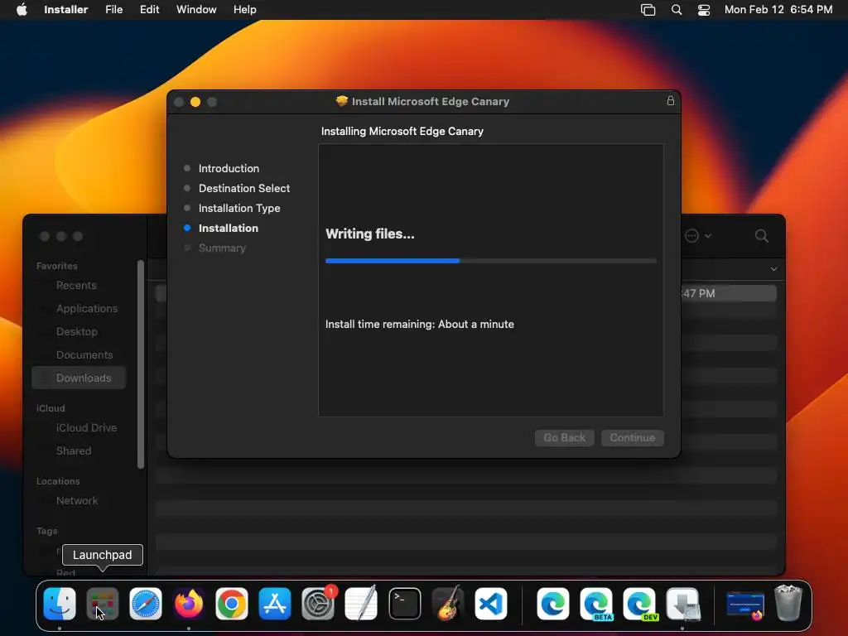The image size is (848, 636).
Task: Launch Visual Studio Code from dock
Action: click(x=491, y=604)
